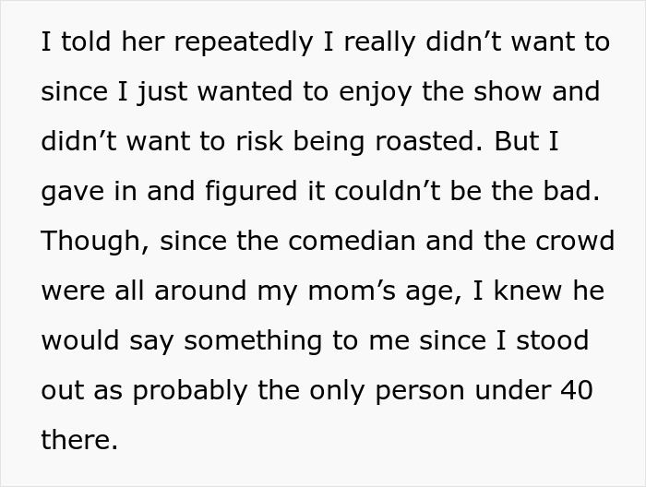Click the final word "there." of the paragraph
This screenshot has height=487, width=646.
click(x=79, y=440)
